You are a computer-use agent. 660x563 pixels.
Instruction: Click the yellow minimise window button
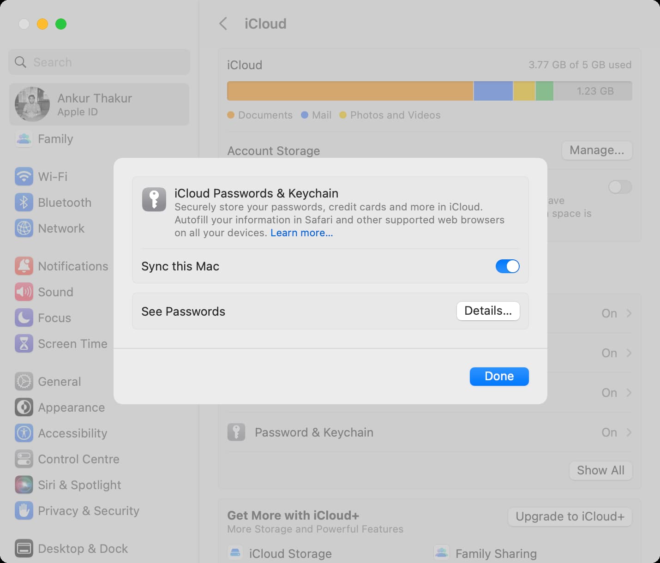pos(42,24)
